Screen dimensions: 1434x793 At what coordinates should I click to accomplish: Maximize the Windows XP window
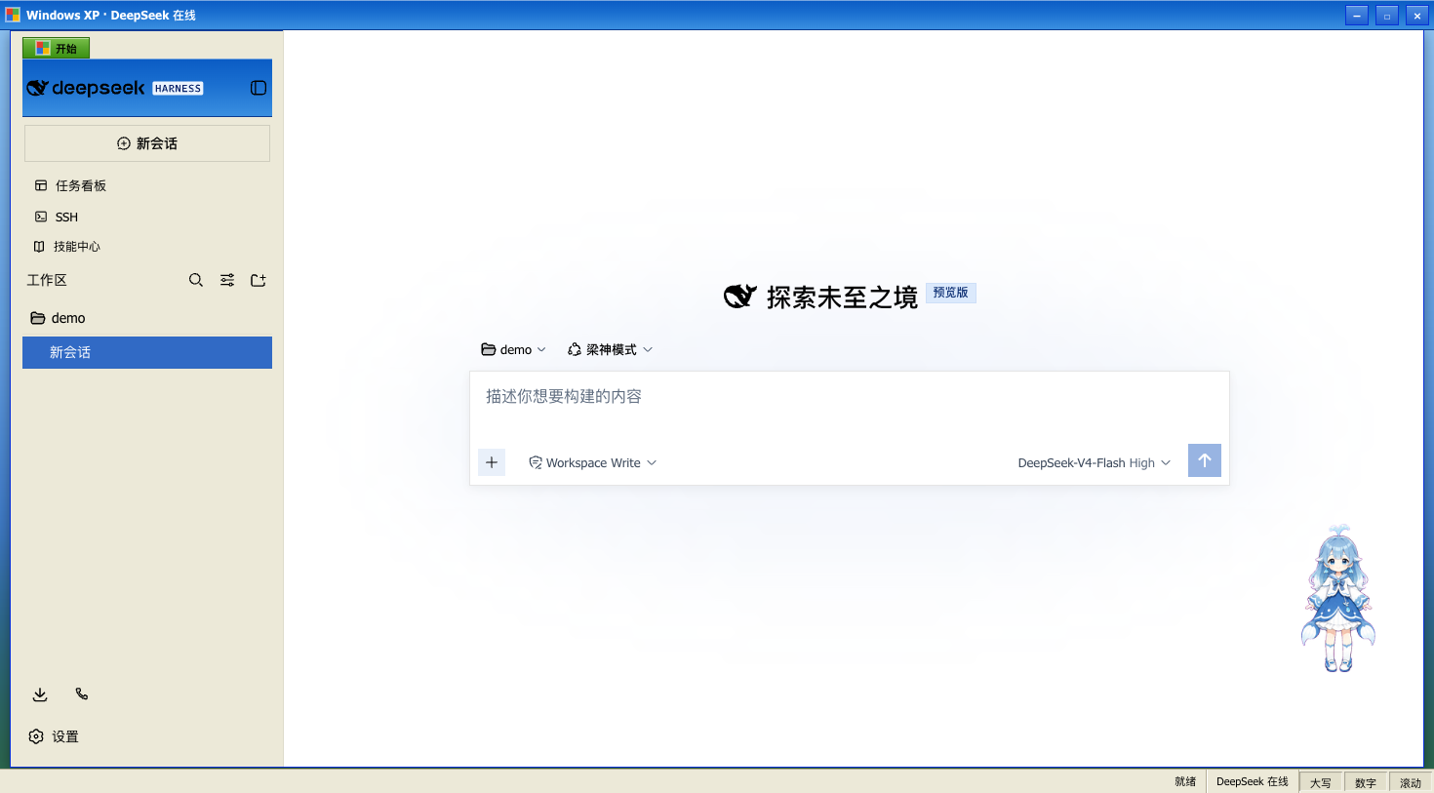(x=1387, y=16)
